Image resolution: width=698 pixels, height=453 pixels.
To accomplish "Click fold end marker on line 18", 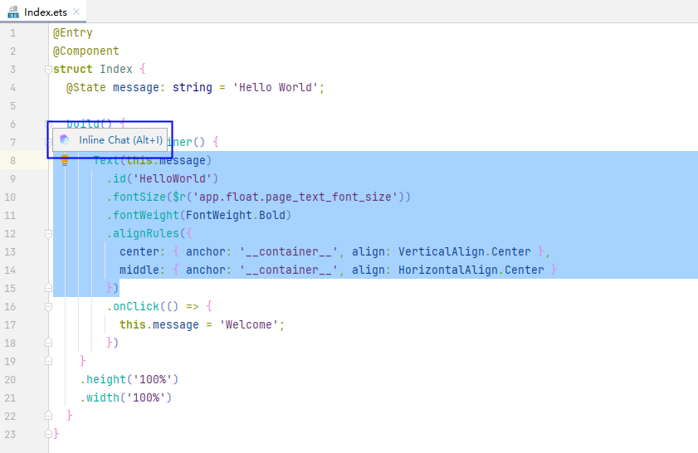I will pyautogui.click(x=48, y=343).
